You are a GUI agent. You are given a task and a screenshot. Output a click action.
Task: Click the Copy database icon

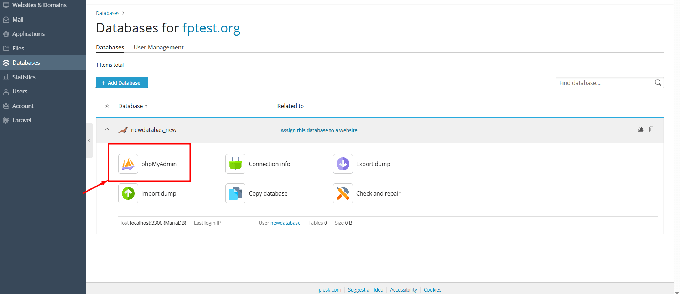(x=235, y=193)
